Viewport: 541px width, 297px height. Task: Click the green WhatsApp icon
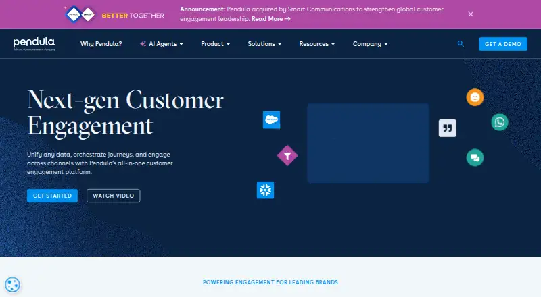500,122
